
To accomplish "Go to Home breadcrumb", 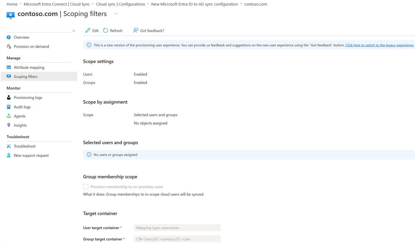I will pyautogui.click(x=12, y=4).
